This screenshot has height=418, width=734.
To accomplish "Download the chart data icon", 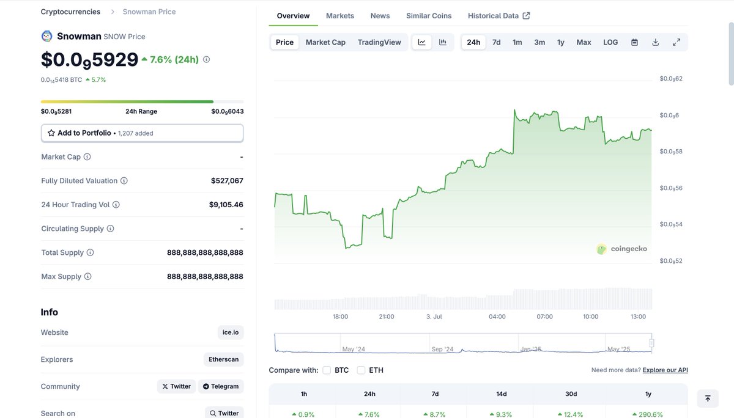I will pyautogui.click(x=655, y=42).
